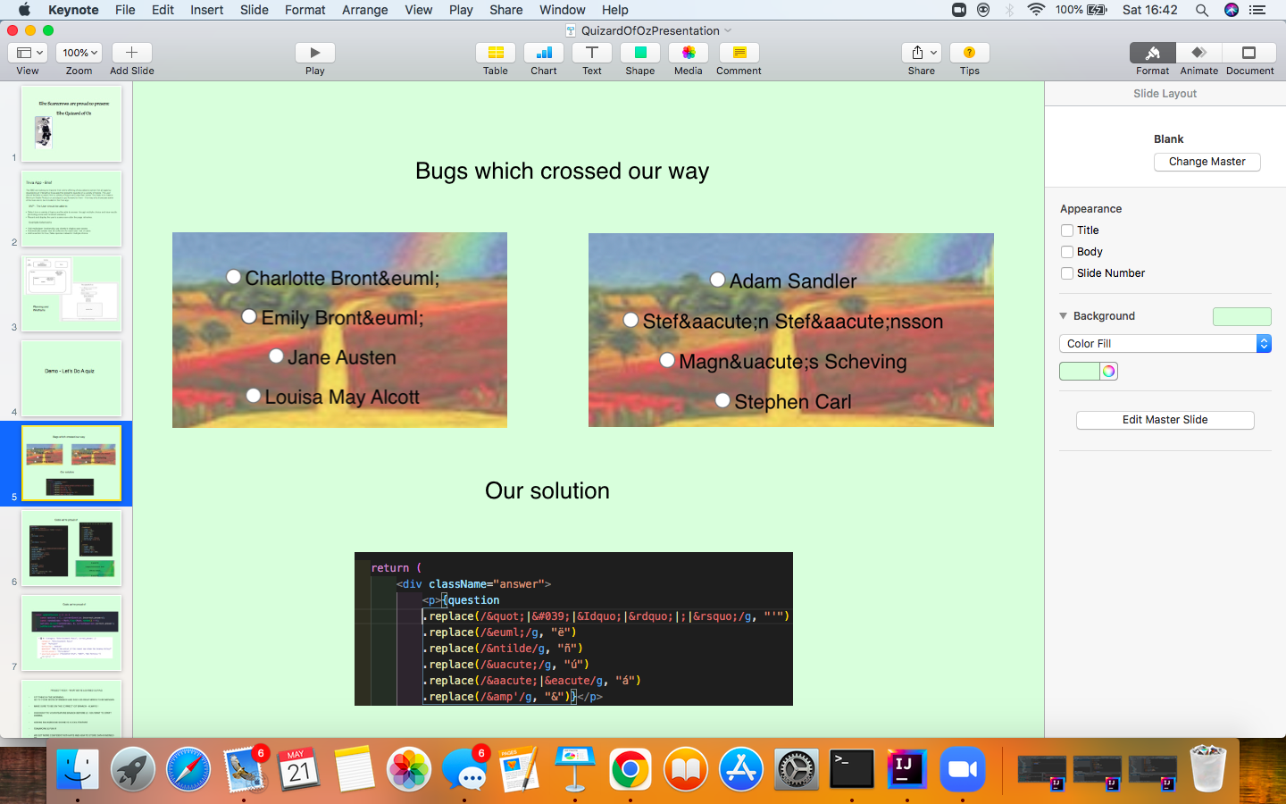Screen dimensions: 1286x804
Task: Click the Add Slide plus icon
Action: coord(131,53)
